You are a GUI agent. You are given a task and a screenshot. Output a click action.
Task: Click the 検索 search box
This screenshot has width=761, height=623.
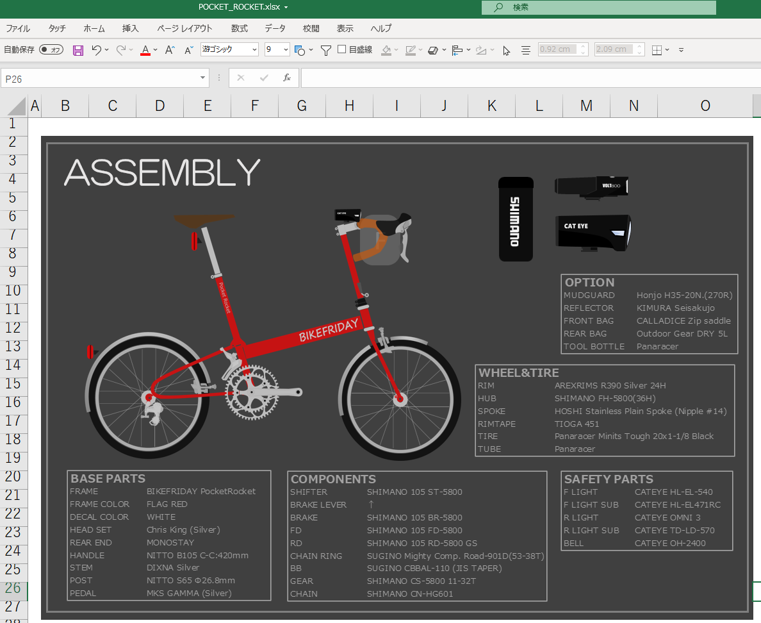[598, 7]
